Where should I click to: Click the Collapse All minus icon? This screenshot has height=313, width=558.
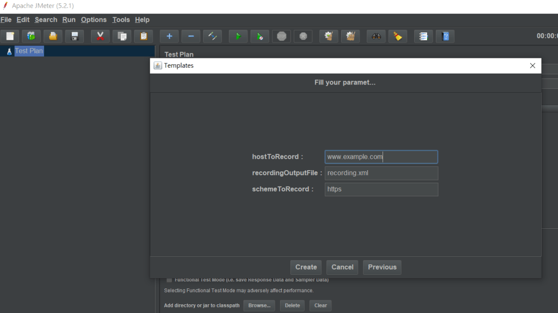(191, 37)
